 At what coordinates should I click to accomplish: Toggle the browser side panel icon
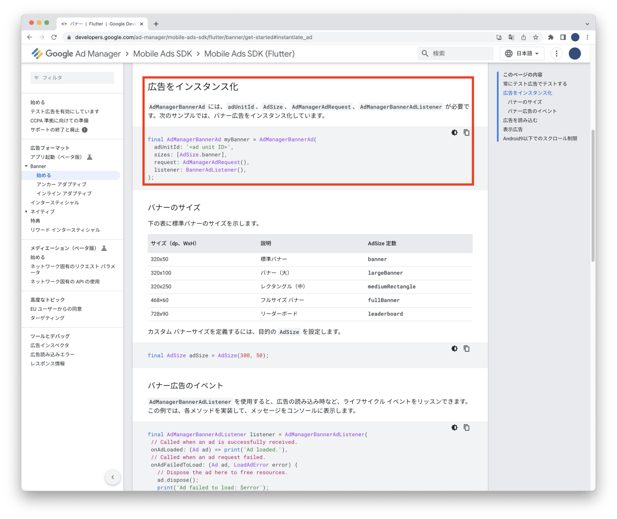563,37
